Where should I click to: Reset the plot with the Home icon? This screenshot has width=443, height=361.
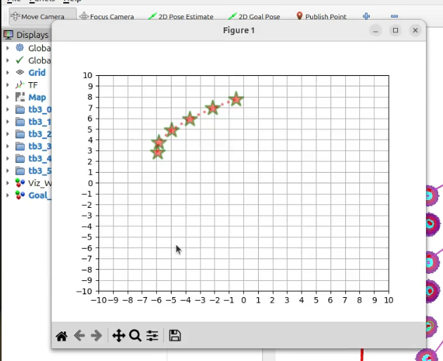[x=61, y=336]
